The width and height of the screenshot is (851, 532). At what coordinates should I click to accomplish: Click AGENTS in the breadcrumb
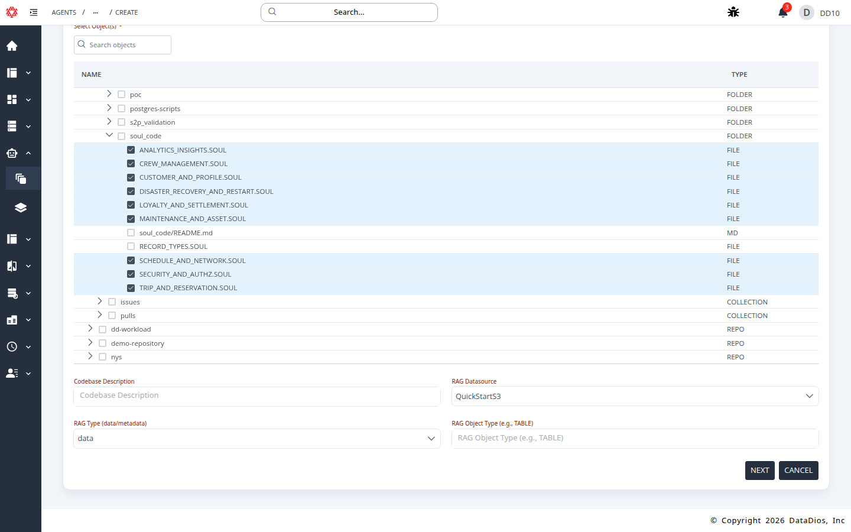(63, 12)
